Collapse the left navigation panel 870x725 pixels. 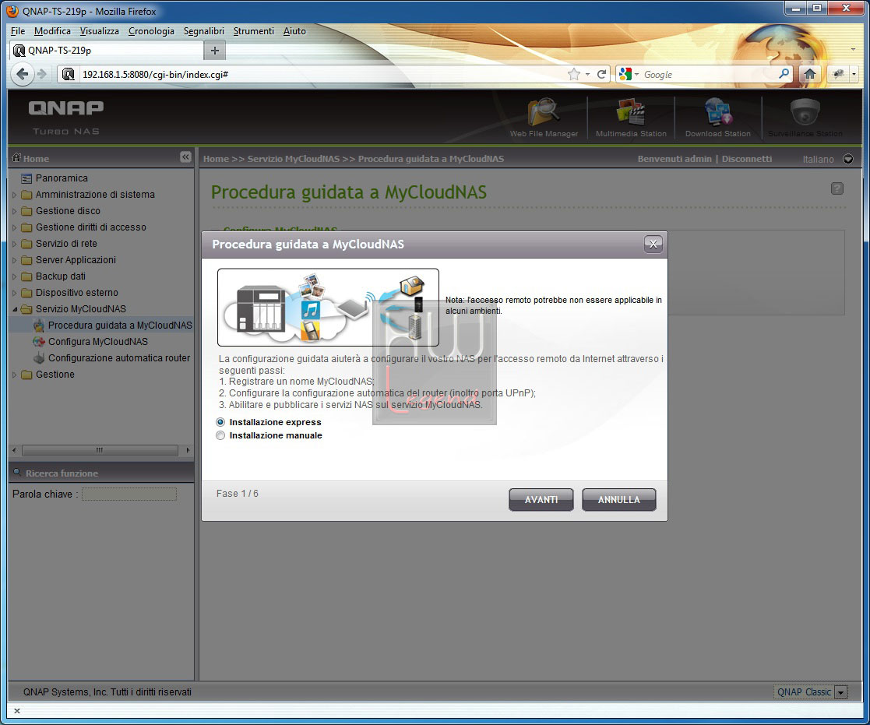[x=185, y=157]
